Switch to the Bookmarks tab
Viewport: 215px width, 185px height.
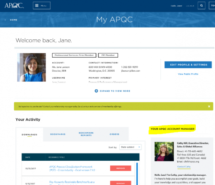[x=58, y=134]
